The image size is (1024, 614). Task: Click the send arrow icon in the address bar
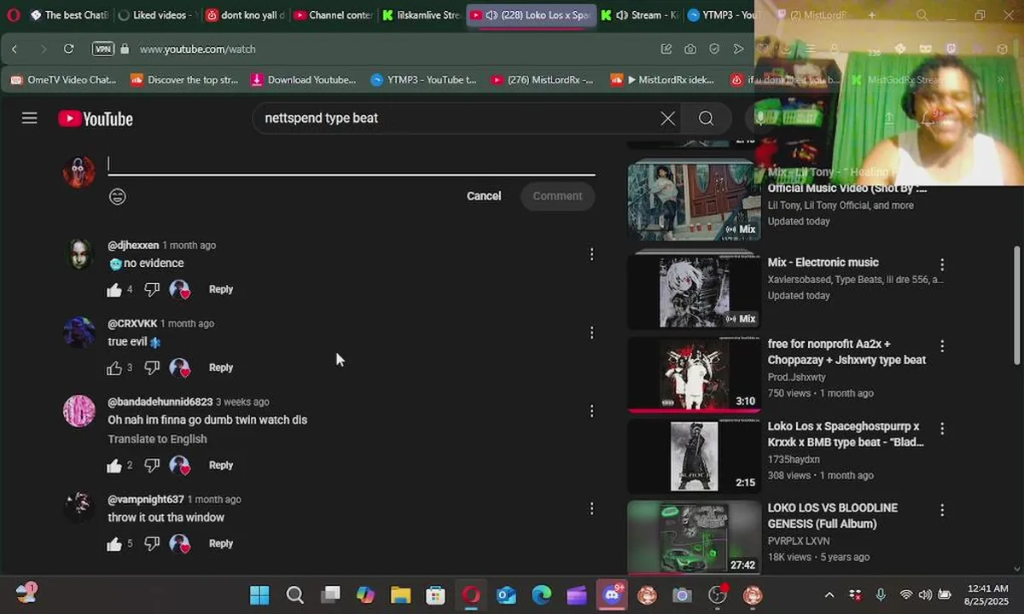point(739,49)
